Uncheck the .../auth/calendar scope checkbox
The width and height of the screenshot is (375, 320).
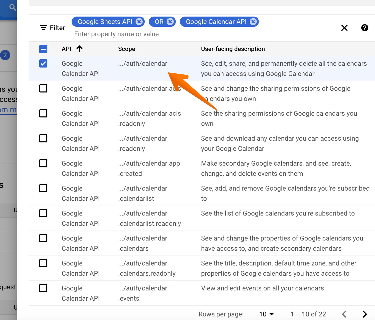[x=43, y=63]
